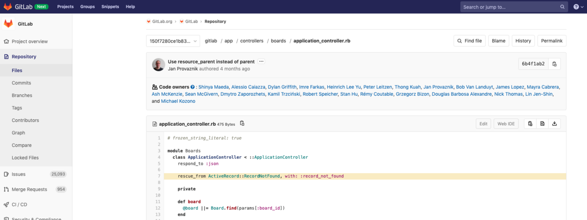587x220 pixels.
Task: Click the Code owners help question icon
Action: tap(192, 87)
